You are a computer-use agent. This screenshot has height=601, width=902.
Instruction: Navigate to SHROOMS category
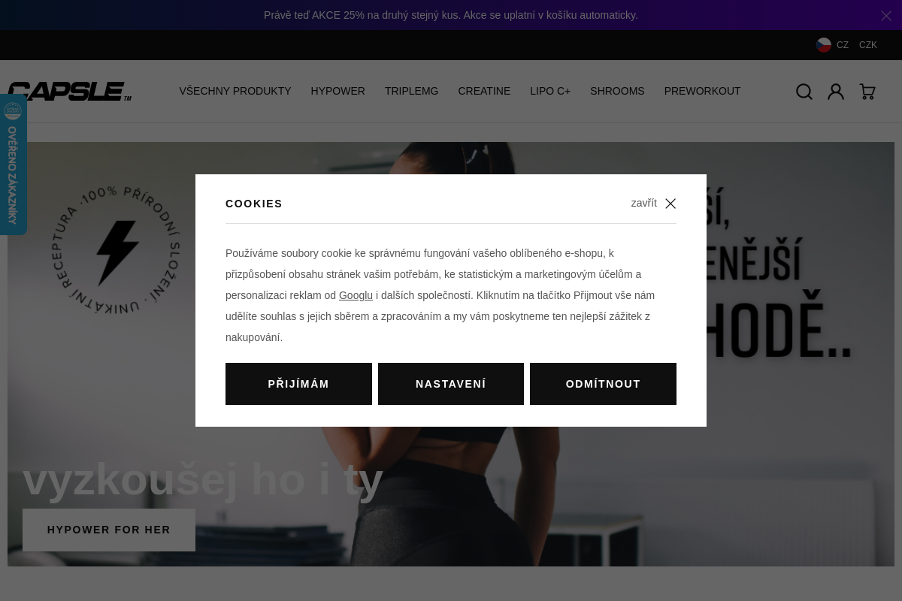click(x=617, y=91)
